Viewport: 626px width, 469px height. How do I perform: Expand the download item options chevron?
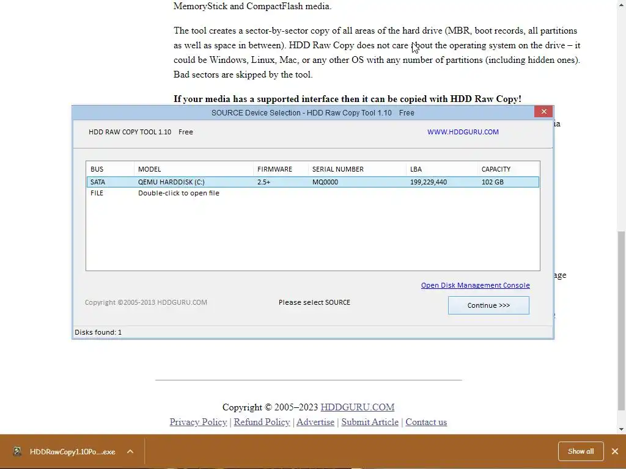(x=130, y=451)
